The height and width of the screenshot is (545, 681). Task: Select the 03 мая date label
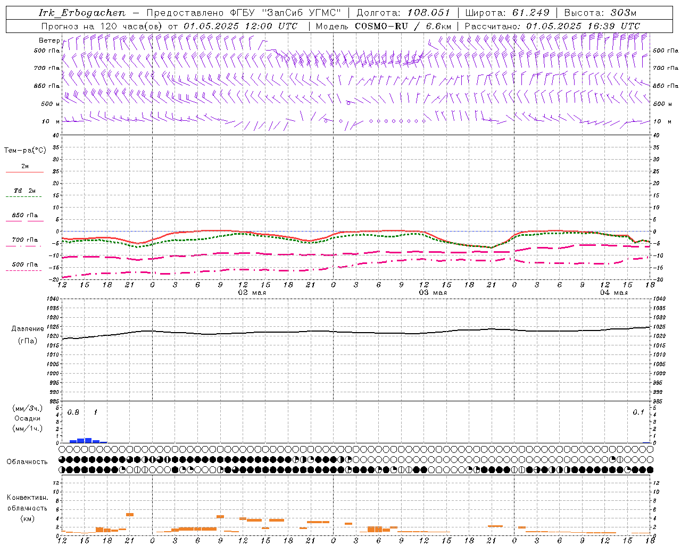pyautogui.click(x=433, y=293)
